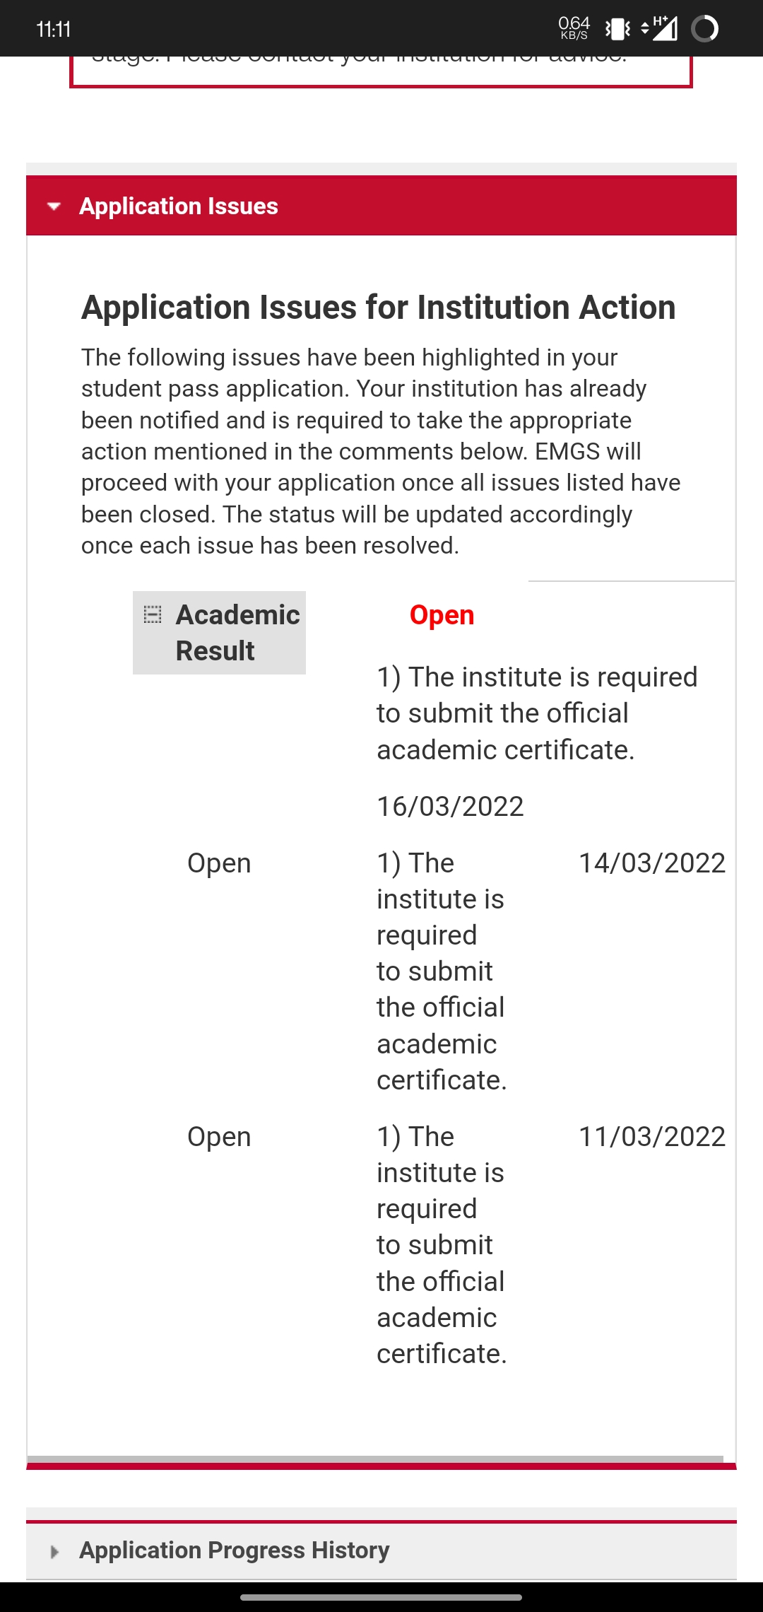
Task: Tap the Application Issues for Institution Action heading
Action: [378, 308]
